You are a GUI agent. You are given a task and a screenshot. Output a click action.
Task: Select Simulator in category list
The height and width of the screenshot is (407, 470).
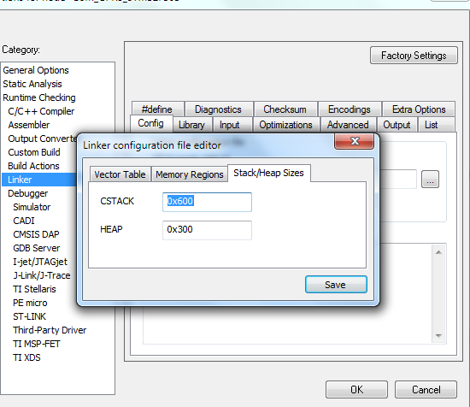click(x=32, y=207)
